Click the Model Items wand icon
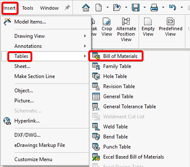190x167 pixels. pos(7,22)
